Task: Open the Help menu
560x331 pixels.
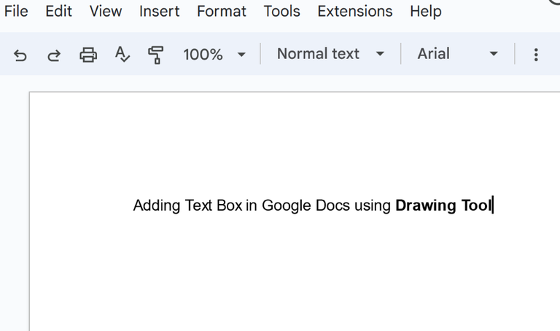Action: (425, 12)
